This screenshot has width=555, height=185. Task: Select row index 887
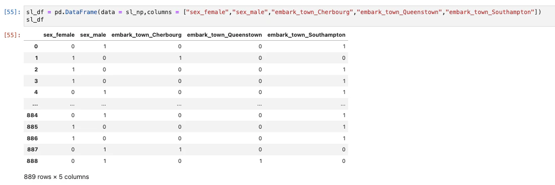(33, 149)
